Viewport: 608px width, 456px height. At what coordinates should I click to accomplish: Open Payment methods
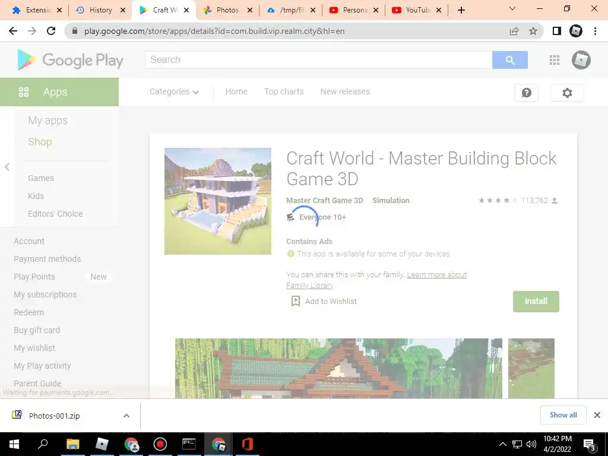point(47,259)
